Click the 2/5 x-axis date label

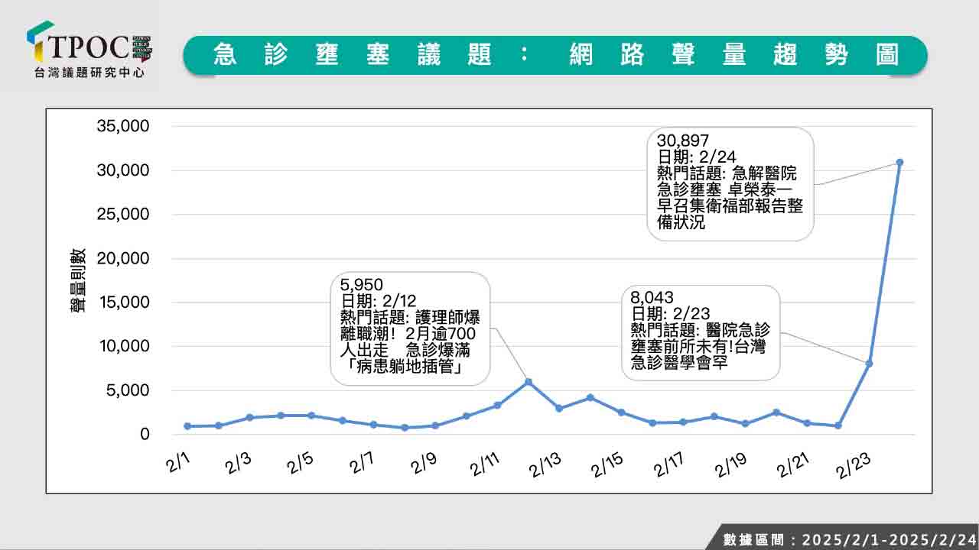(x=298, y=465)
